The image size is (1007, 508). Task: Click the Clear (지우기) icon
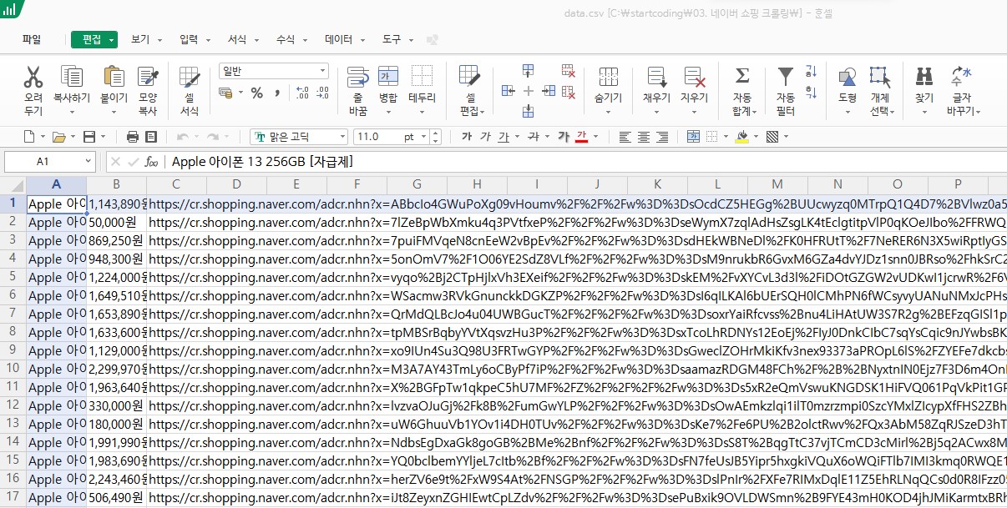(694, 78)
